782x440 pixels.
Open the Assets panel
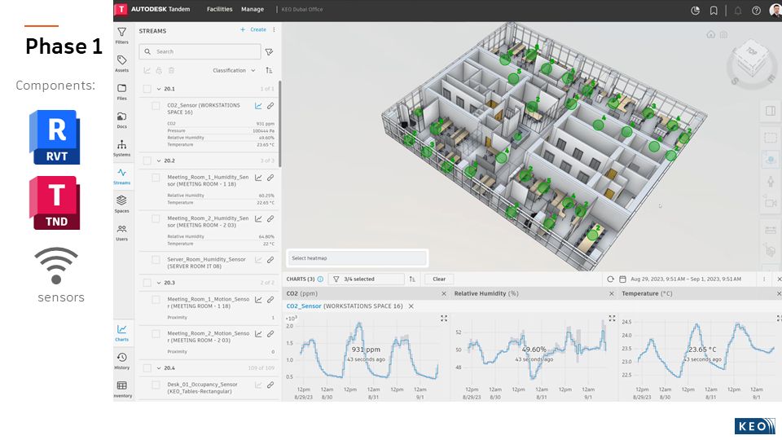tap(121, 64)
